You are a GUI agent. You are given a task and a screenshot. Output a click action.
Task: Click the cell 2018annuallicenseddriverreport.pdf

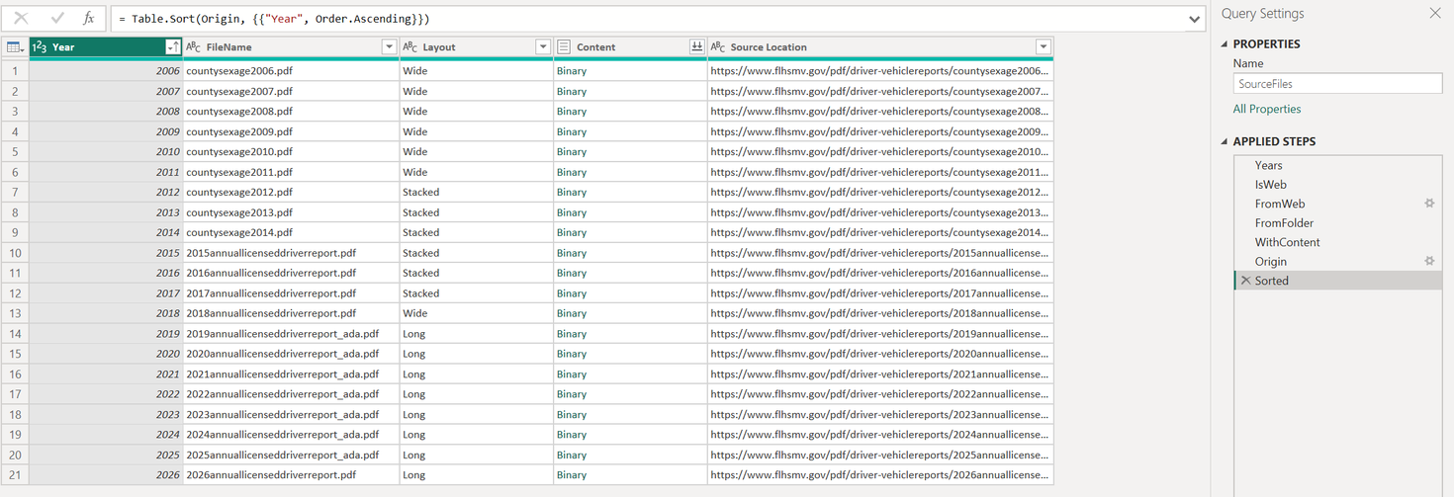291,313
